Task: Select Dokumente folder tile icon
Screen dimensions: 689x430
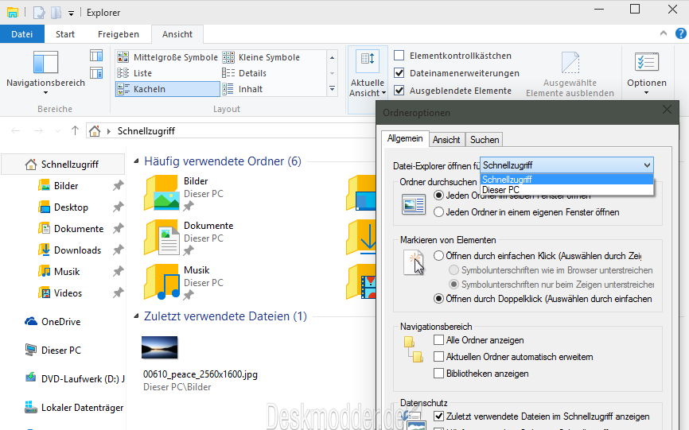Action: coord(161,238)
